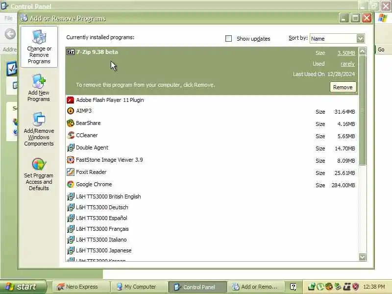Switch to Control Panel taskbar item
The image size is (392, 294).
[197, 287]
